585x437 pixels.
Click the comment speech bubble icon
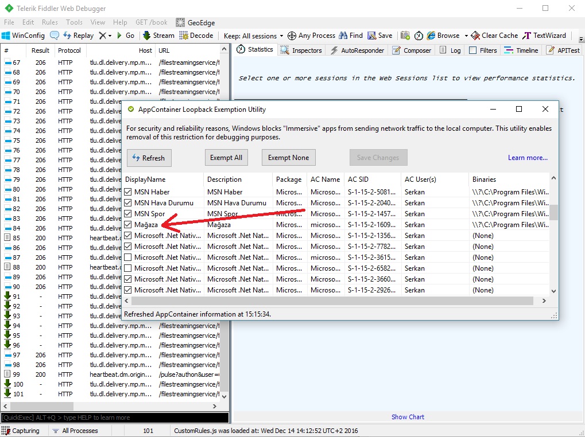[55, 36]
